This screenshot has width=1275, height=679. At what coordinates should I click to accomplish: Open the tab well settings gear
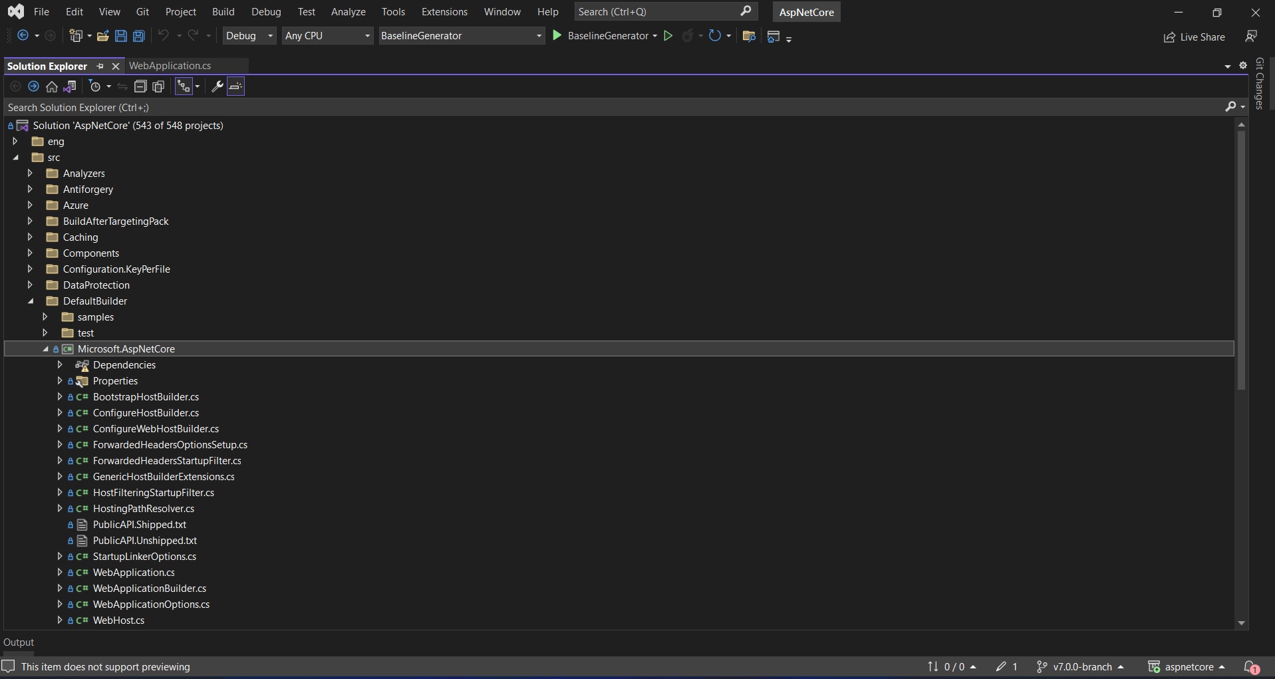(x=1243, y=65)
